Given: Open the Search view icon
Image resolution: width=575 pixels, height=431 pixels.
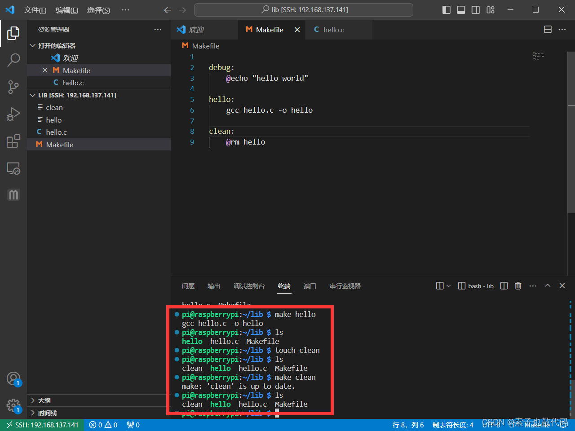Looking at the screenshot, I should coord(13,60).
